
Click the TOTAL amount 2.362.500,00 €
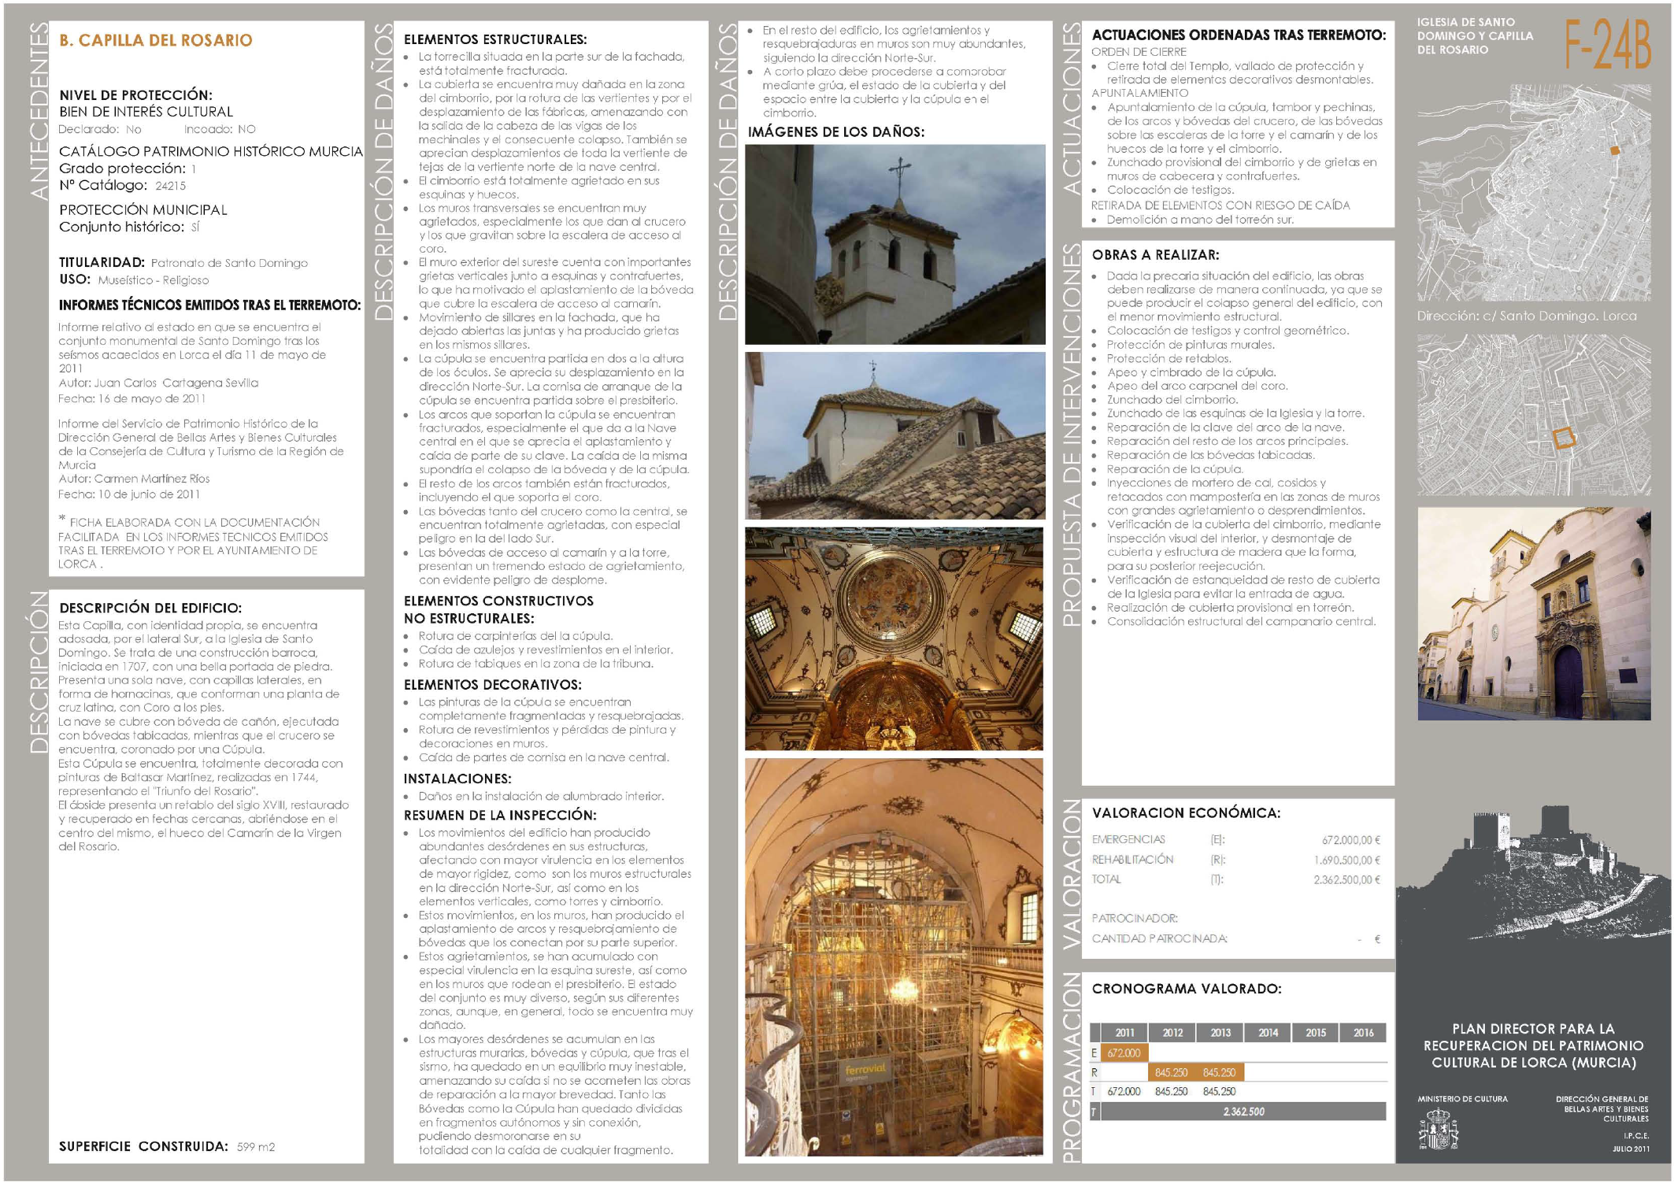pyautogui.click(x=1347, y=880)
